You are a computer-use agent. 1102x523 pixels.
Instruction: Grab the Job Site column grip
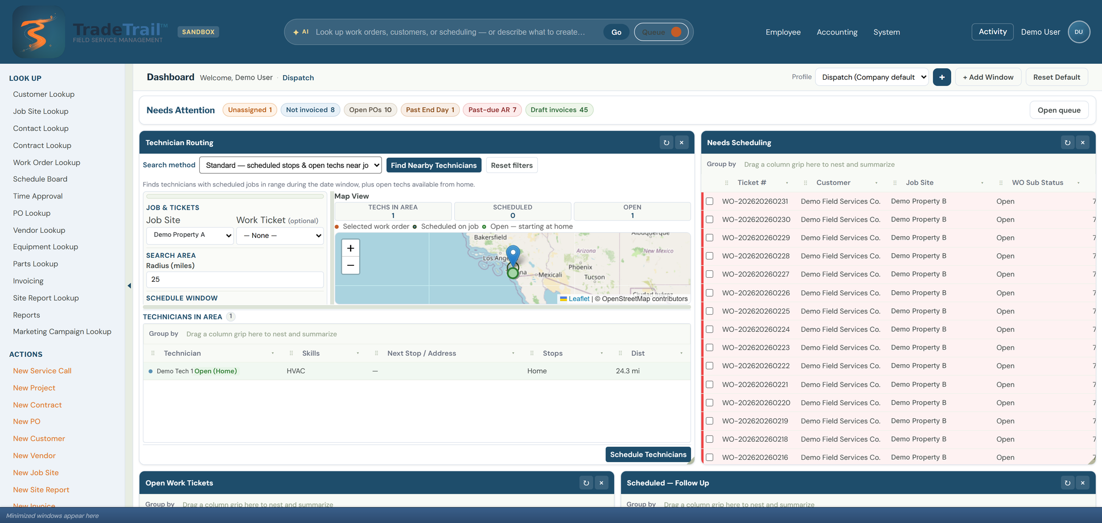click(895, 183)
